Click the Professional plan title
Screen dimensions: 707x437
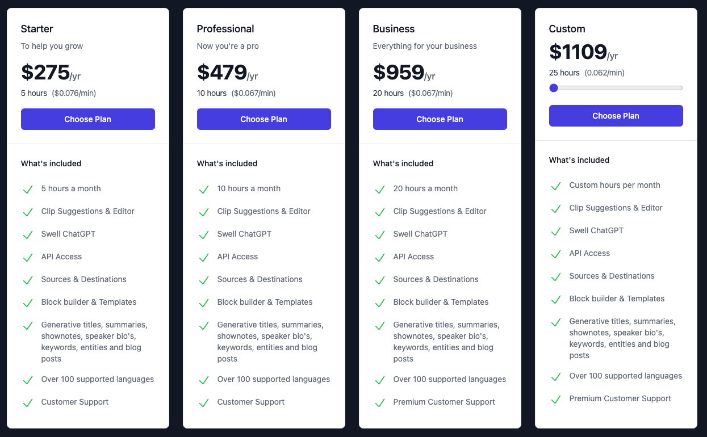[x=225, y=29]
